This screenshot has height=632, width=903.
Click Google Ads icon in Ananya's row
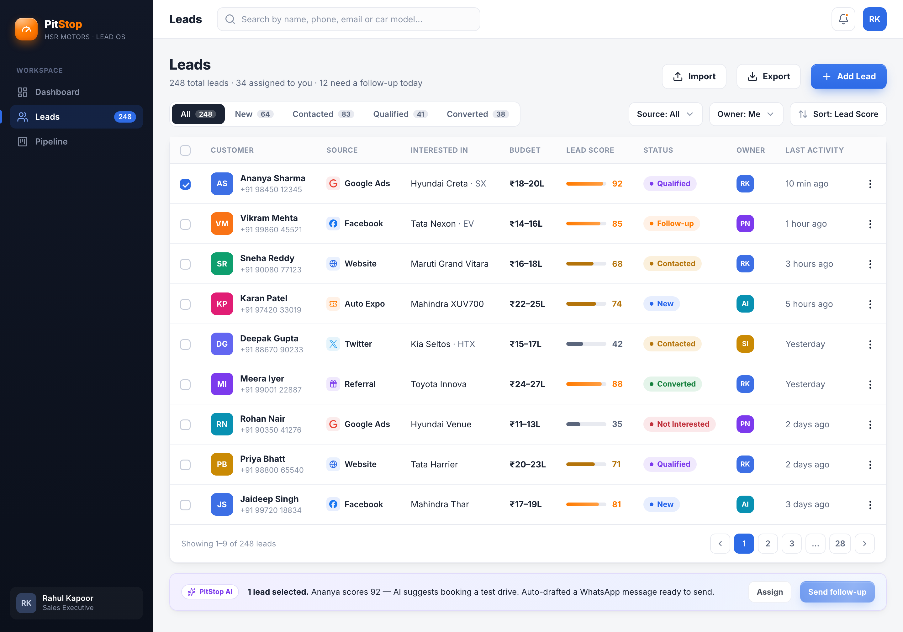point(333,184)
